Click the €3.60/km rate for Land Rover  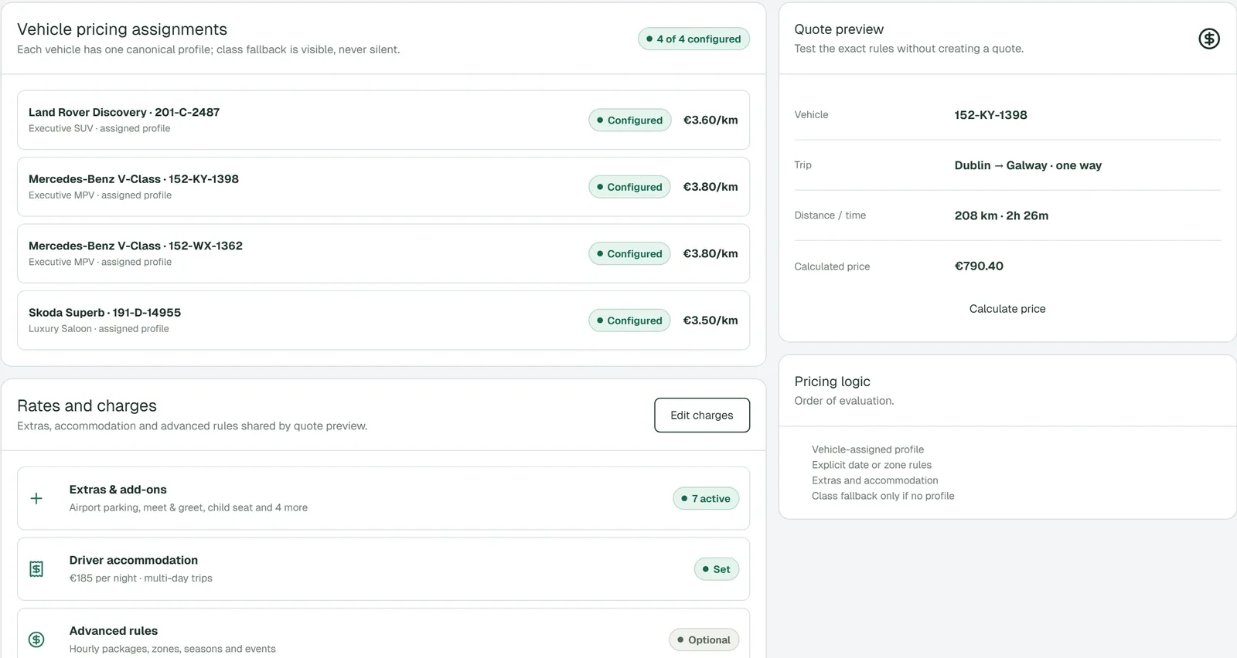tap(711, 120)
